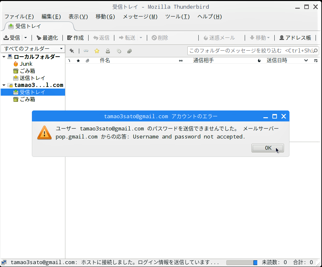322x267 pixels.
Task: Open the アドレス帳 address book
Action: pos(295,38)
